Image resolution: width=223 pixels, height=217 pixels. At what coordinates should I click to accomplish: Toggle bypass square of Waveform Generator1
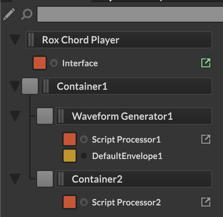point(45,116)
